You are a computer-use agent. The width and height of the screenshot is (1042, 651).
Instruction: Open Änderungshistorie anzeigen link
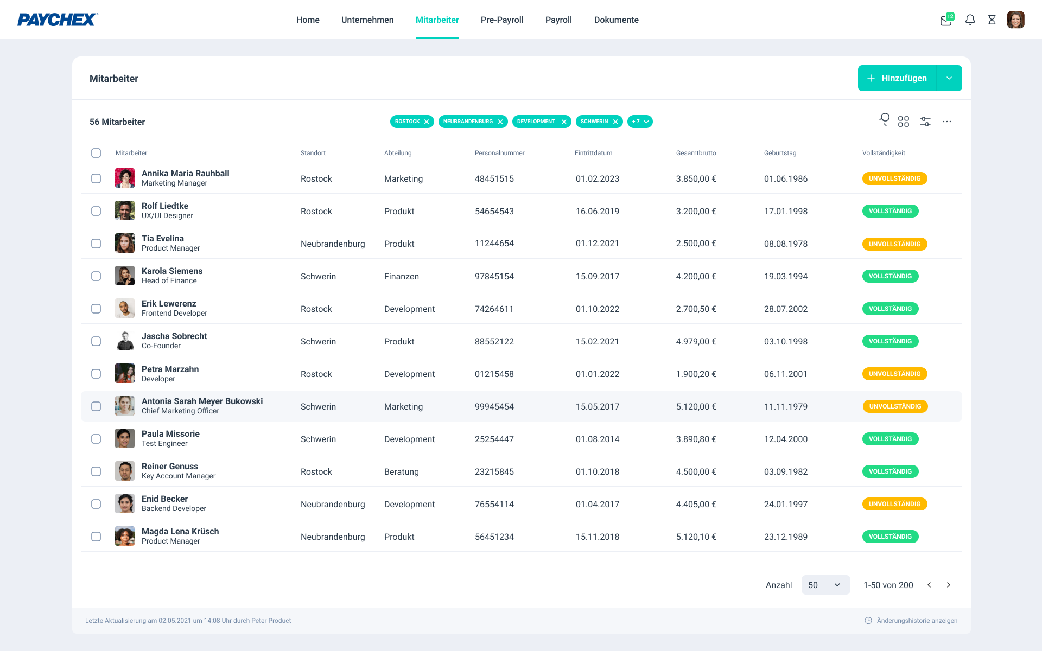click(x=917, y=621)
